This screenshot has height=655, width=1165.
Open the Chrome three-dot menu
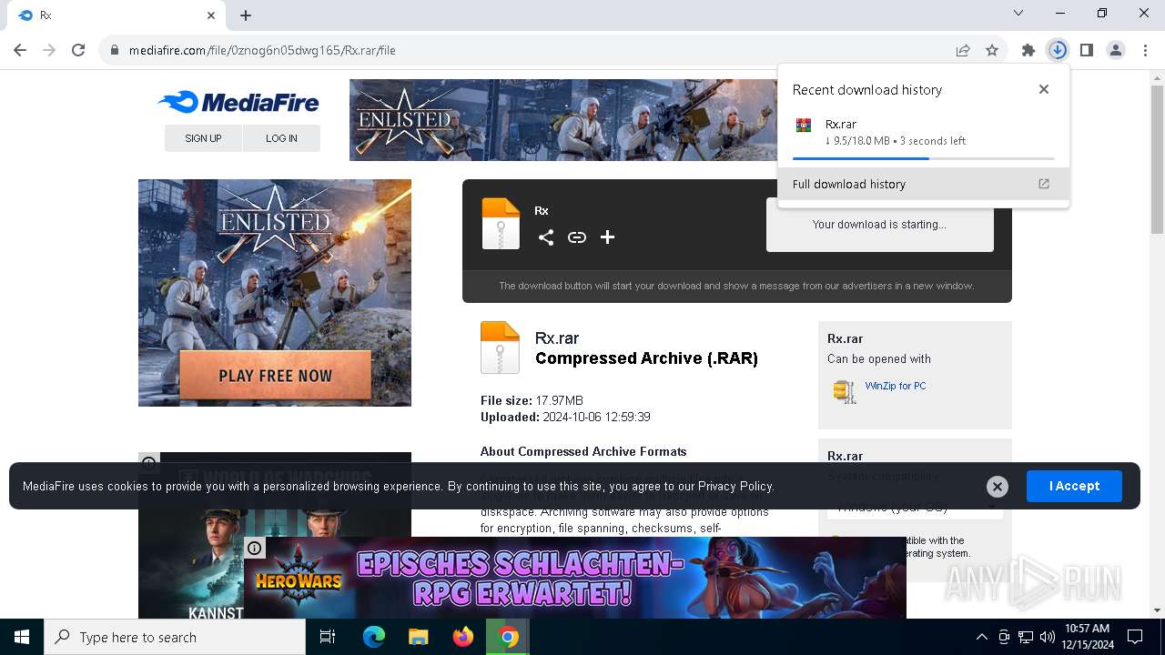coord(1145,51)
